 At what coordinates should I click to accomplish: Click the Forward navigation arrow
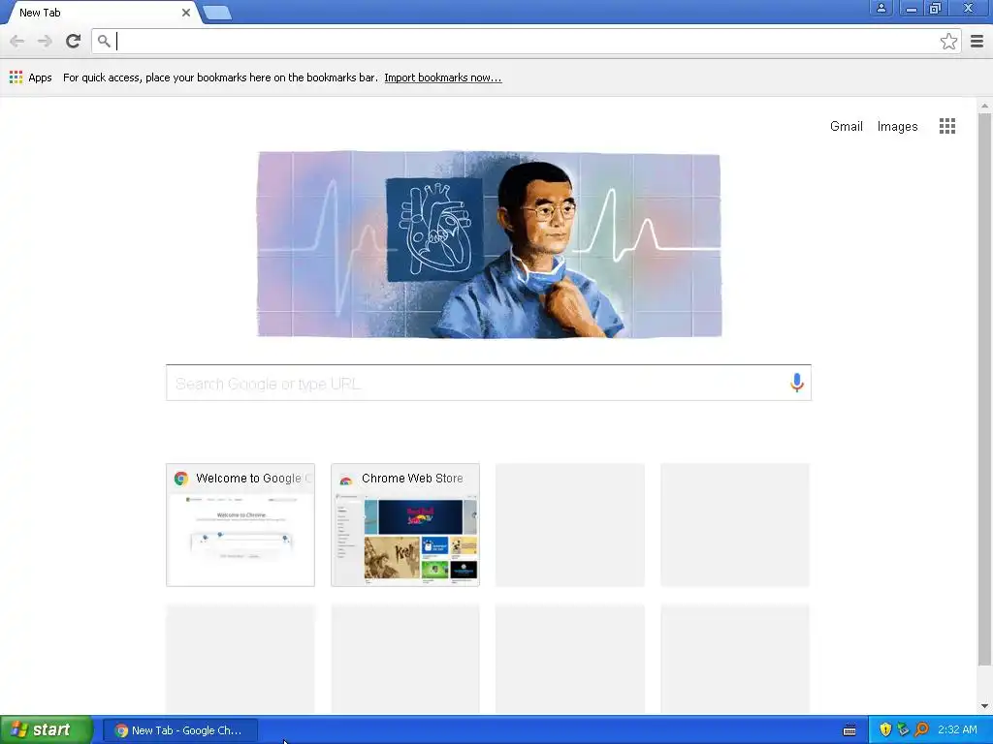pyautogui.click(x=45, y=41)
